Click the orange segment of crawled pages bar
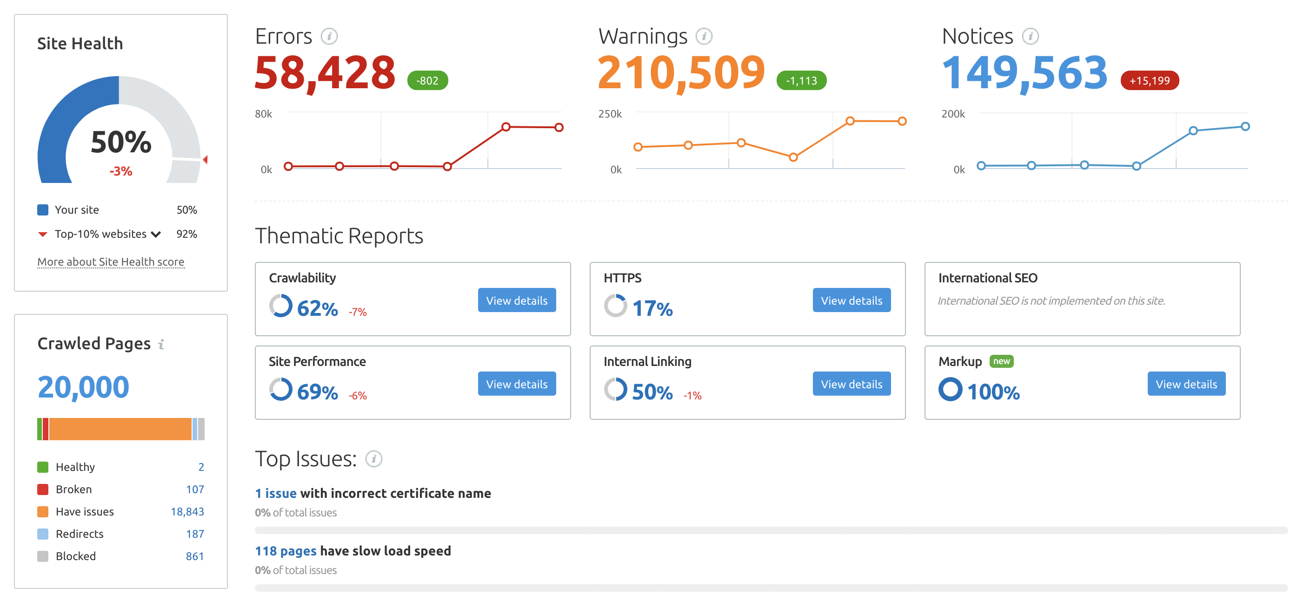The width and height of the screenshot is (1304, 600). pyautogui.click(x=120, y=429)
